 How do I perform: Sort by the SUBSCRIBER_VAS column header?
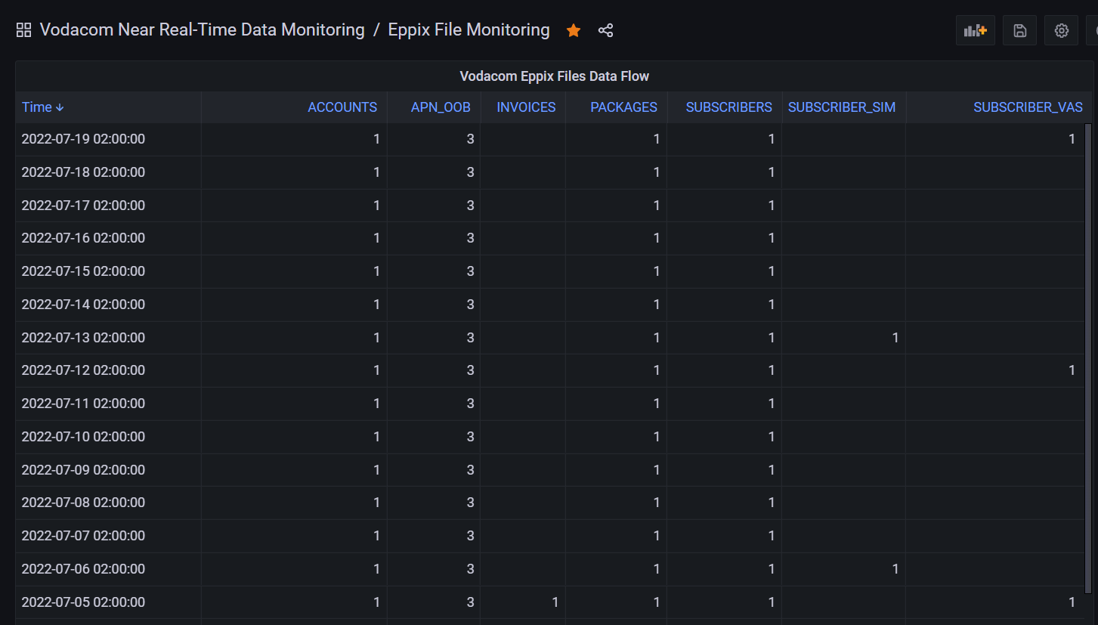point(1028,107)
